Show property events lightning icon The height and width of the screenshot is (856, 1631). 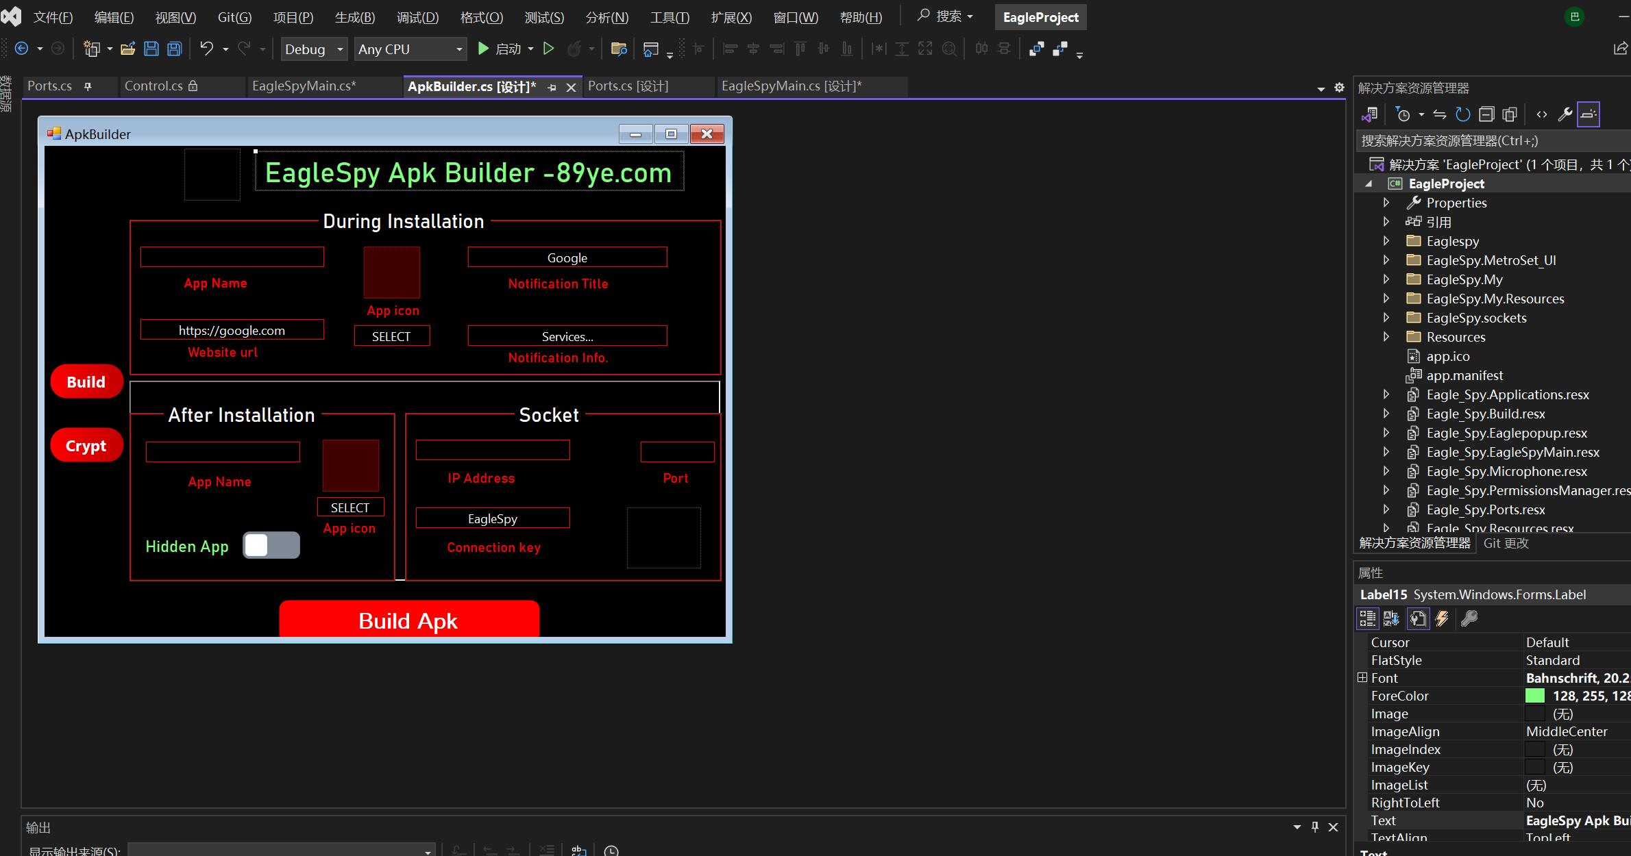pos(1442,619)
